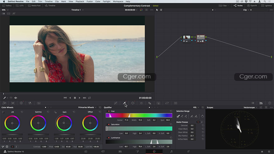Viewport: 274px width, 154px height.
Task: Open the Color menu
Action: click(x=98, y=1)
